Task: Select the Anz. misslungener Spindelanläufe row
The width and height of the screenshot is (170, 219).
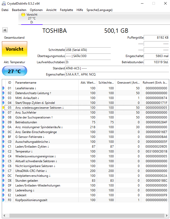Action: click(86, 127)
